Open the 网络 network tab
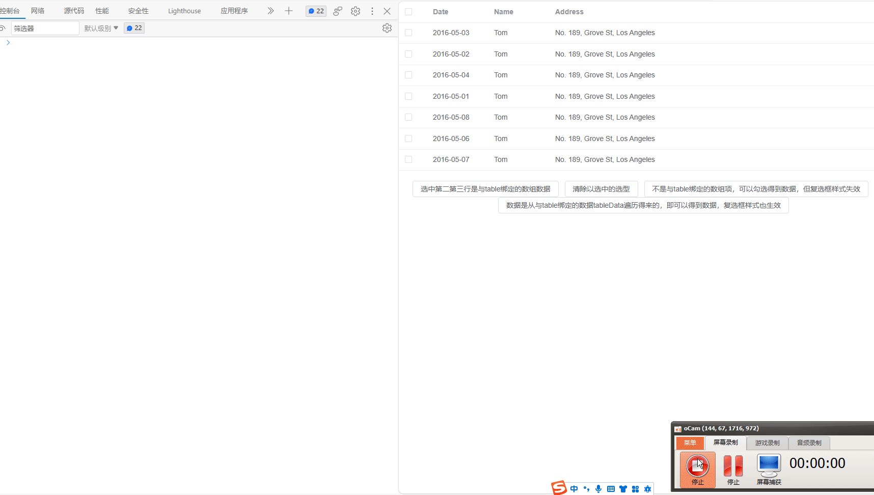874x495 pixels. click(x=38, y=11)
